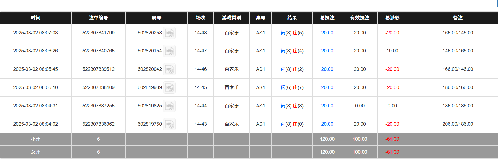Click the 小计 summary row
This screenshot has width=498, height=161.
click(36, 139)
